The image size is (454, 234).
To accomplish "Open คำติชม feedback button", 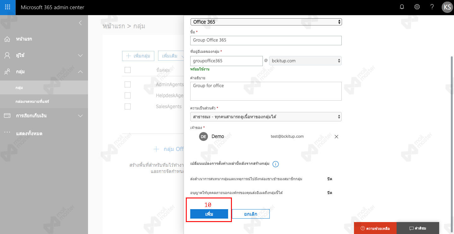I will click(418, 228).
